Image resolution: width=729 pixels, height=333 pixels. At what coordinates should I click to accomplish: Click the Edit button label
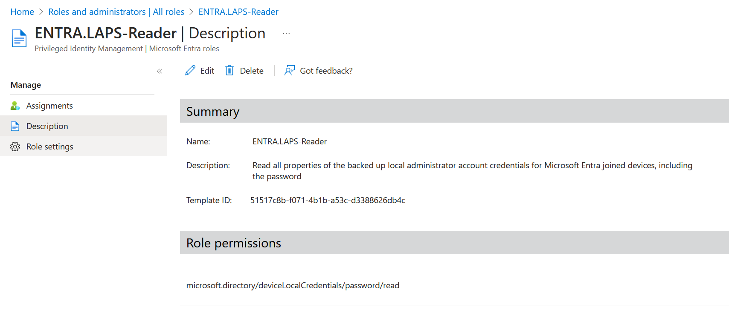point(207,71)
